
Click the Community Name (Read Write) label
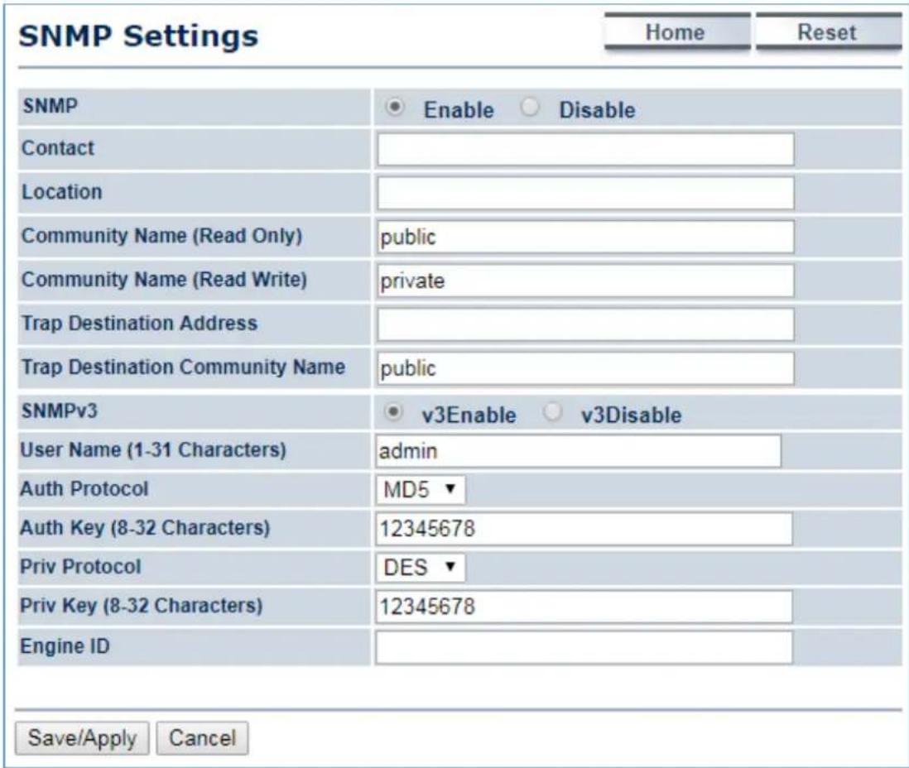[164, 280]
